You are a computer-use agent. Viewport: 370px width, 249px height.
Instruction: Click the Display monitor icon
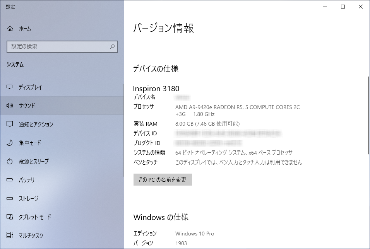coord(10,87)
